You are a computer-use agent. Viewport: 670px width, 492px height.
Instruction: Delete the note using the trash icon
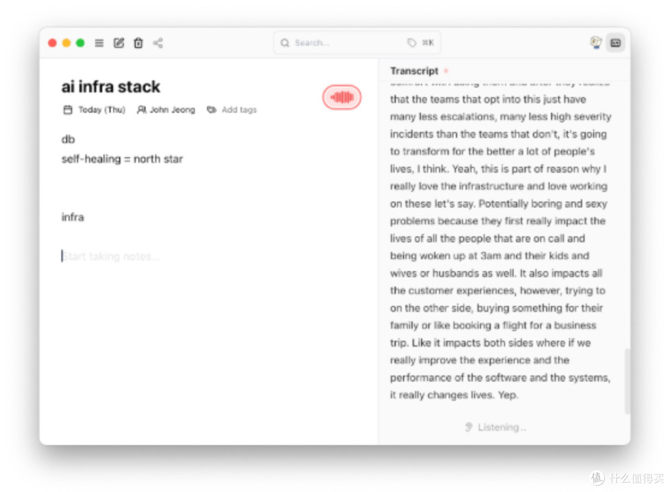[x=138, y=43]
